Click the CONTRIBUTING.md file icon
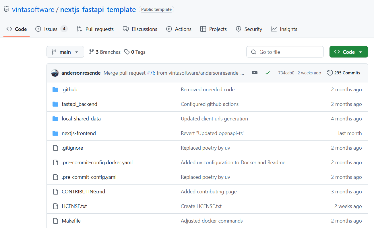The width and height of the screenshot is (374, 228). (55, 192)
